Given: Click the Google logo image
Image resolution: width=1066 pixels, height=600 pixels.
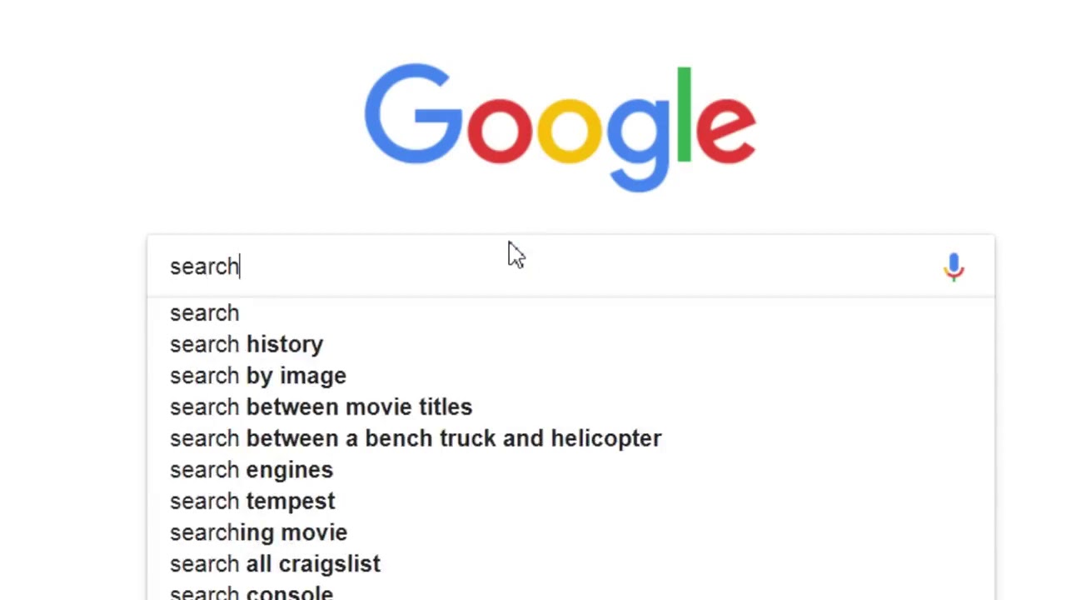Looking at the screenshot, I should 560,127.
